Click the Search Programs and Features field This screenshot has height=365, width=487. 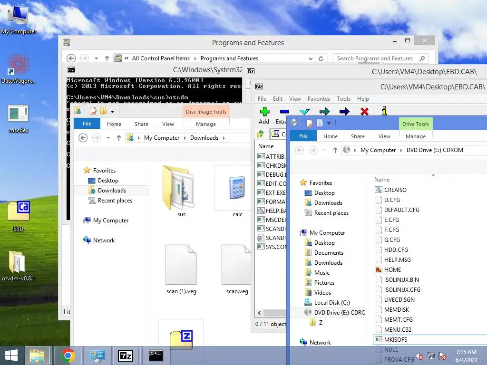point(380,58)
